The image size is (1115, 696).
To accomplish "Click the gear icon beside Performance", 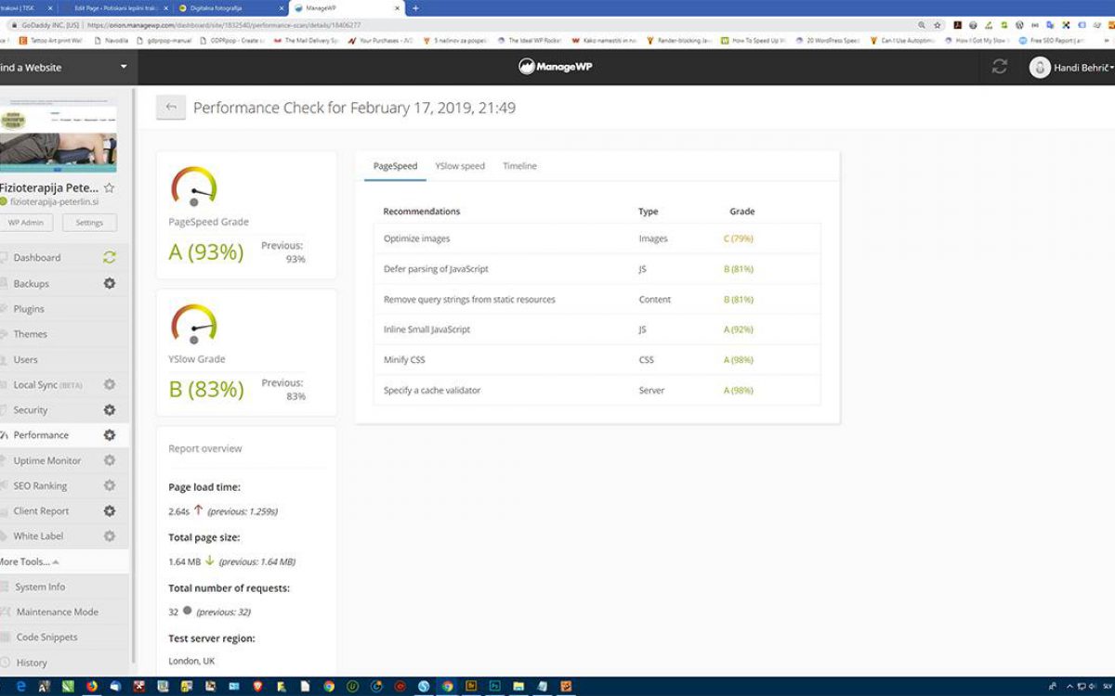I will click(x=110, y=435).
